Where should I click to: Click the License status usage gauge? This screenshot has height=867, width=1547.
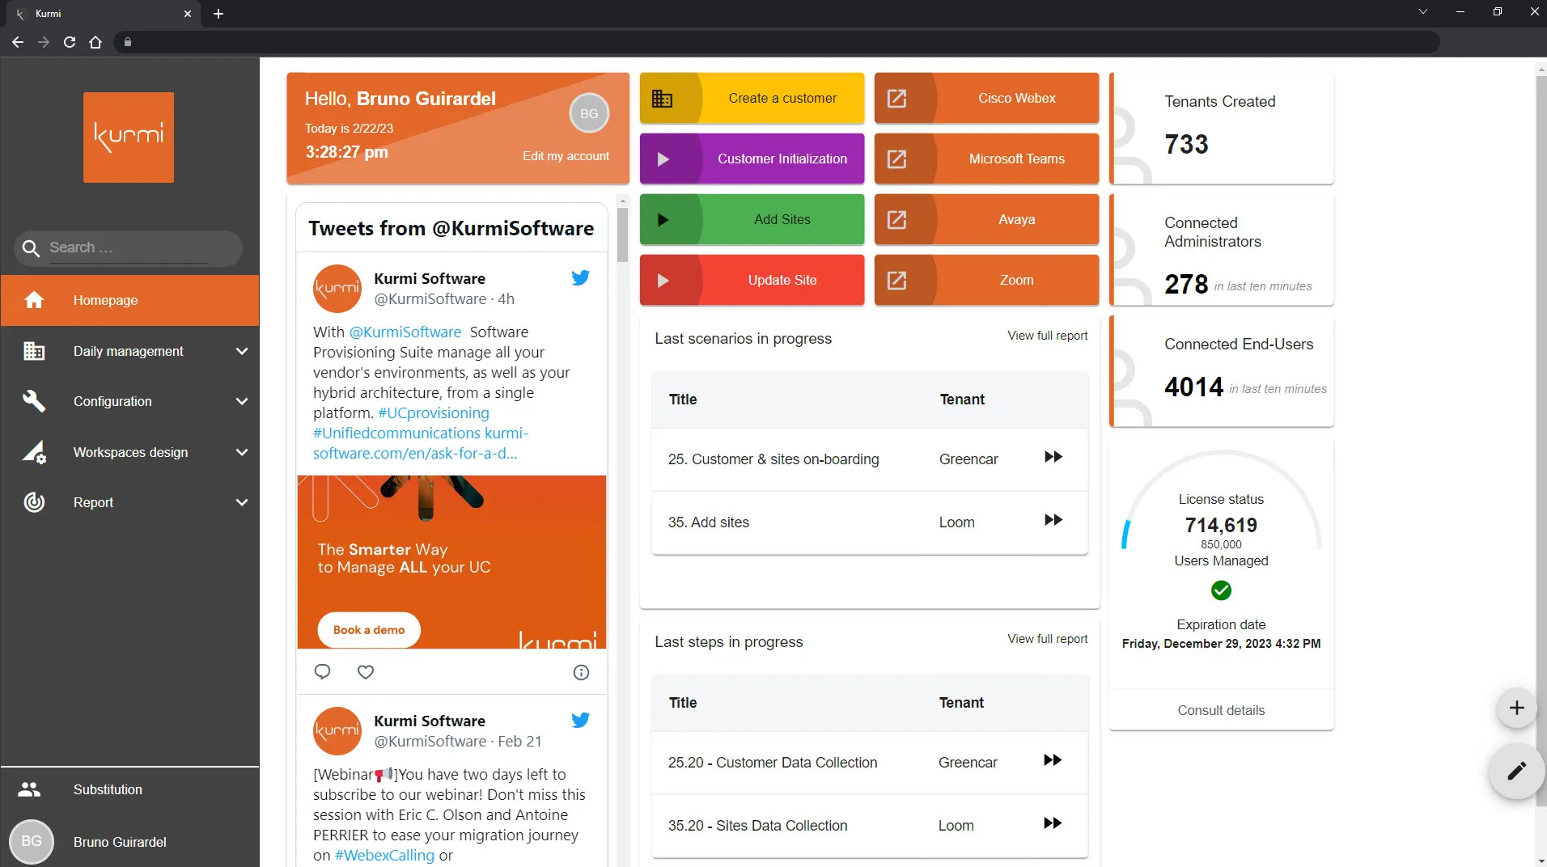click(1221, 501)
